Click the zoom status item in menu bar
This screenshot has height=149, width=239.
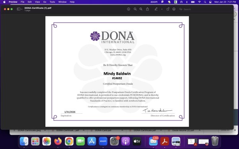point(154,2)
